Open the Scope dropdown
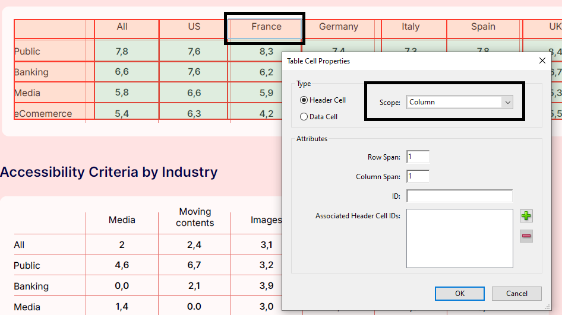This screenshot has height=315, width=562. (x=459, y=102)
